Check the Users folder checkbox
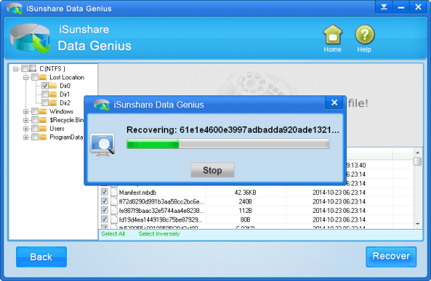Screen dimensions: 431x281 point(35,128)
